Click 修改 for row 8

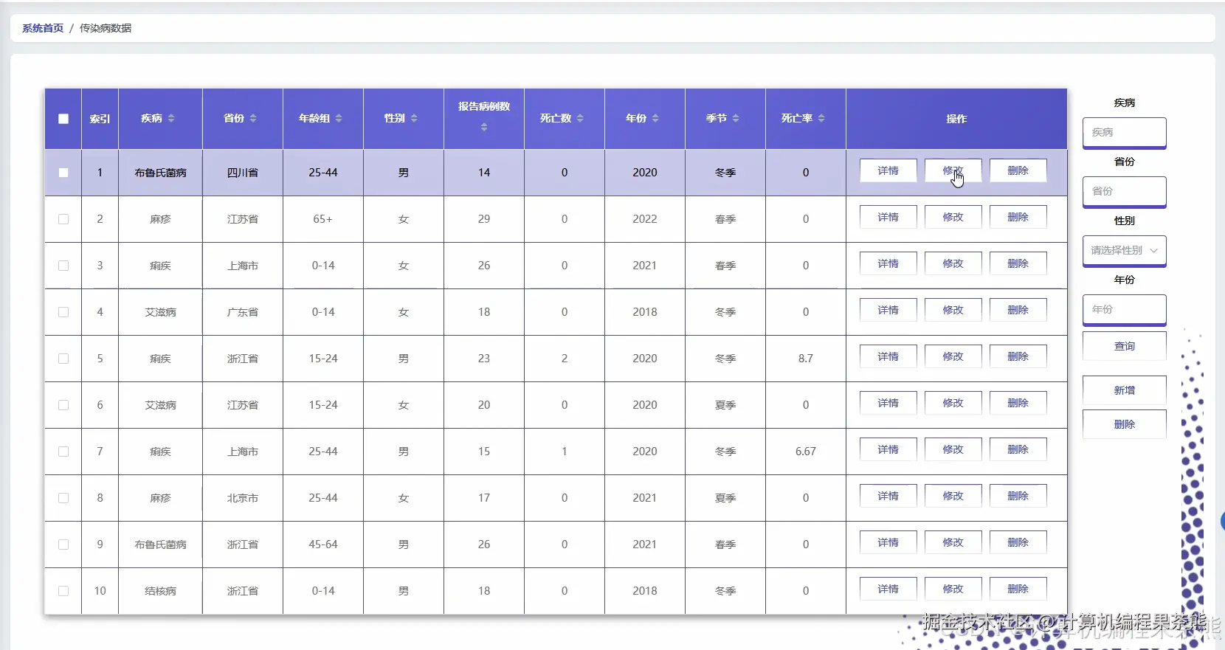(x=953, y=496)
